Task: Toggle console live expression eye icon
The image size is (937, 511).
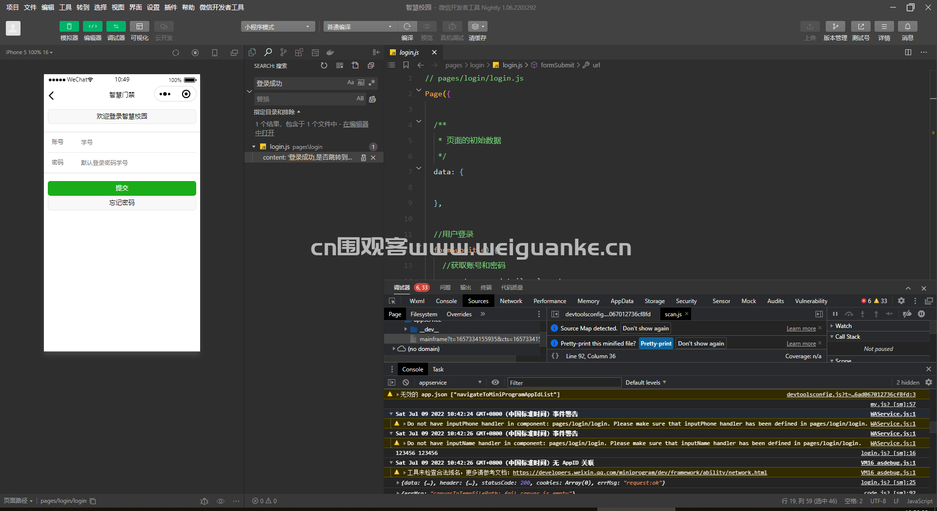Action: (495, 383)
